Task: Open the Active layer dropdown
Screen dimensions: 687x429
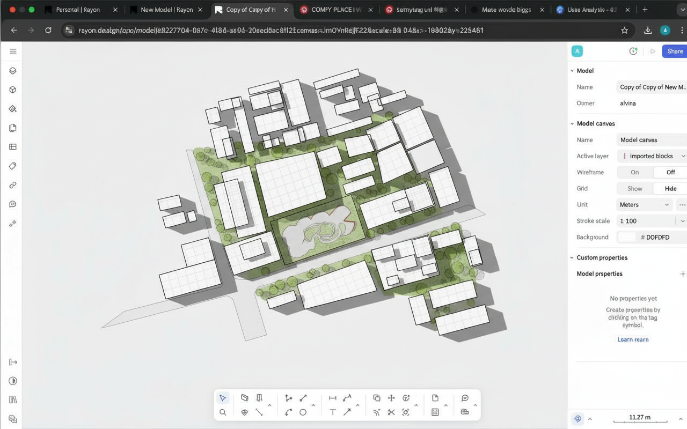Action: coord(652,156)
